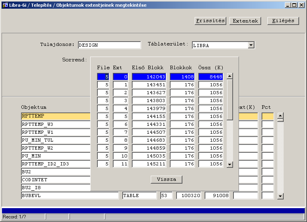
Task: Click the Ext cell with value 10
Action: (x=121, y=156)
